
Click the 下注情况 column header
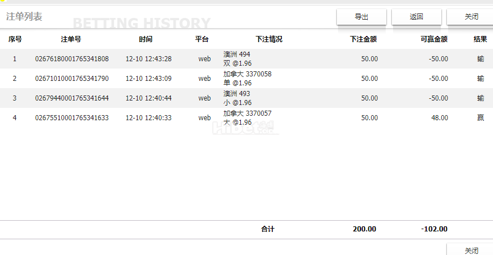pyautogui.click(x=268, y=39)
